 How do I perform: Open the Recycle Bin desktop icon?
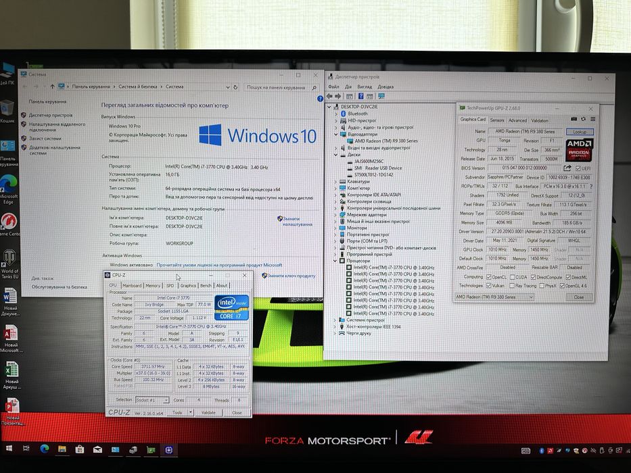pos(7,111)
